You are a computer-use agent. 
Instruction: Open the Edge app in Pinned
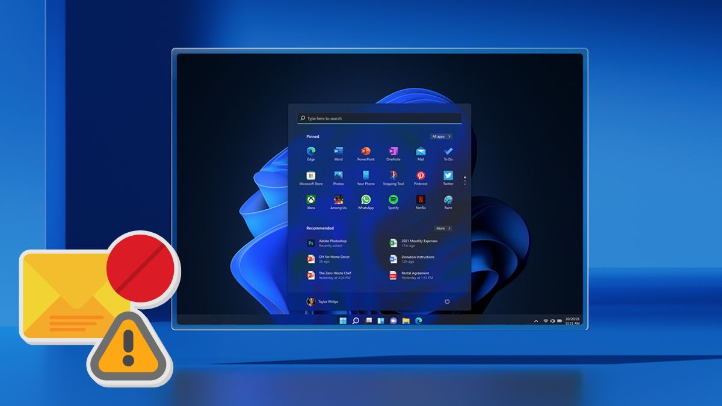tap(311, 153)
